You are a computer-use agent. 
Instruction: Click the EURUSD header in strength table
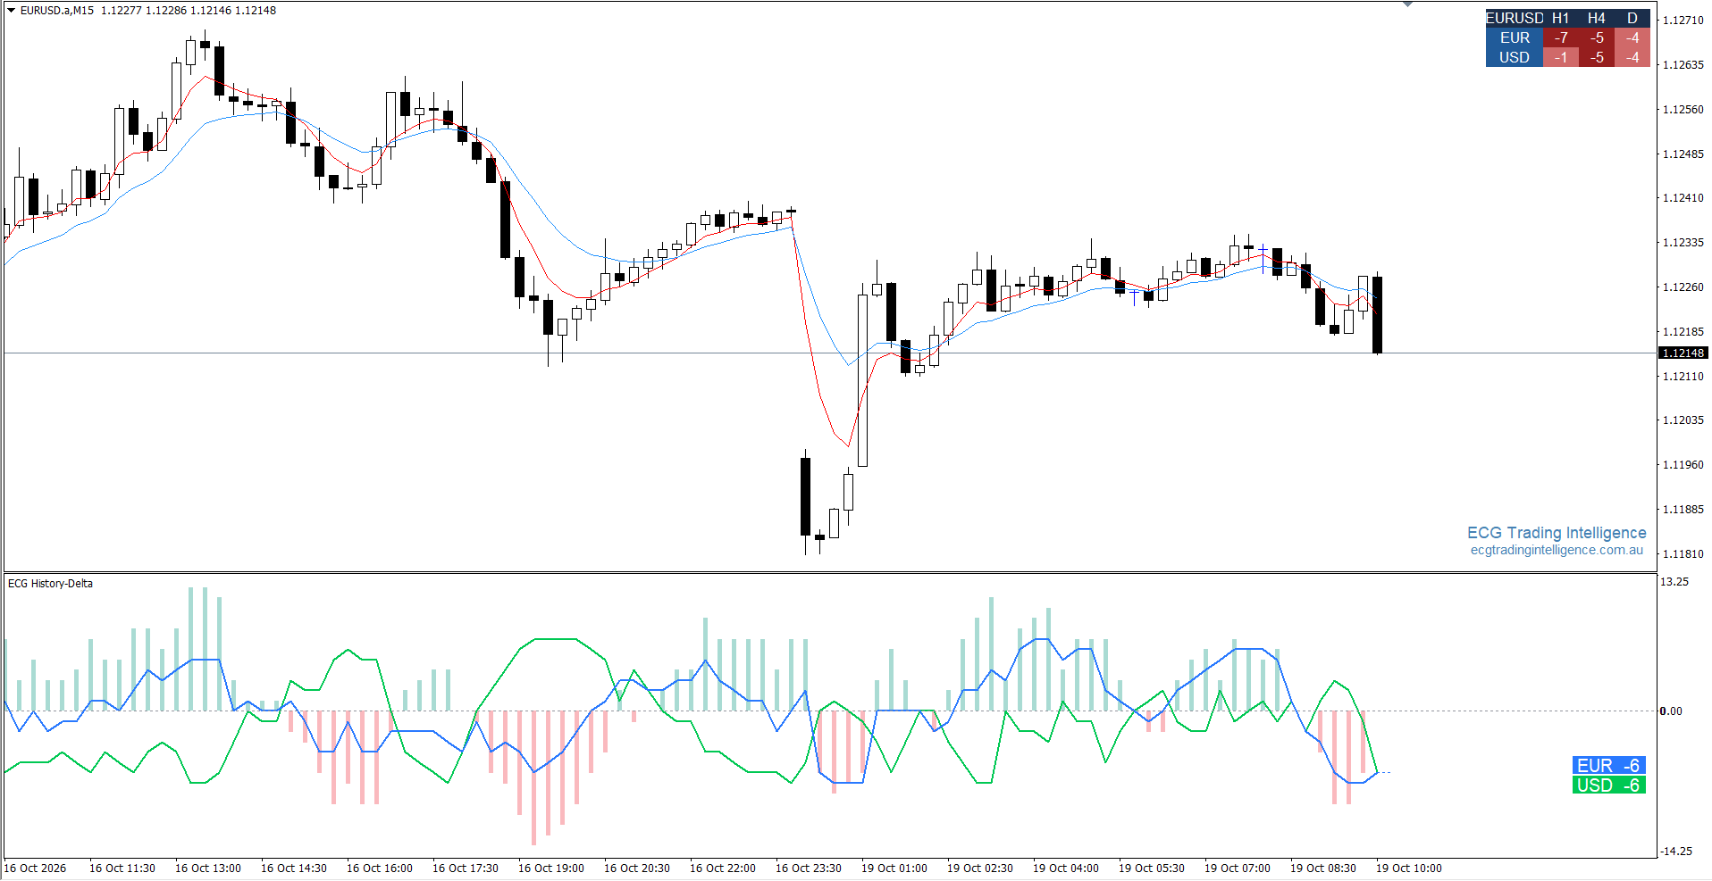[x=1515, y=18]
